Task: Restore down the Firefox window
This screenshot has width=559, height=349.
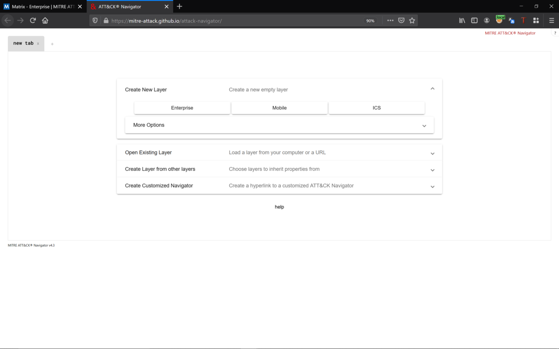Action: point(536,7)
